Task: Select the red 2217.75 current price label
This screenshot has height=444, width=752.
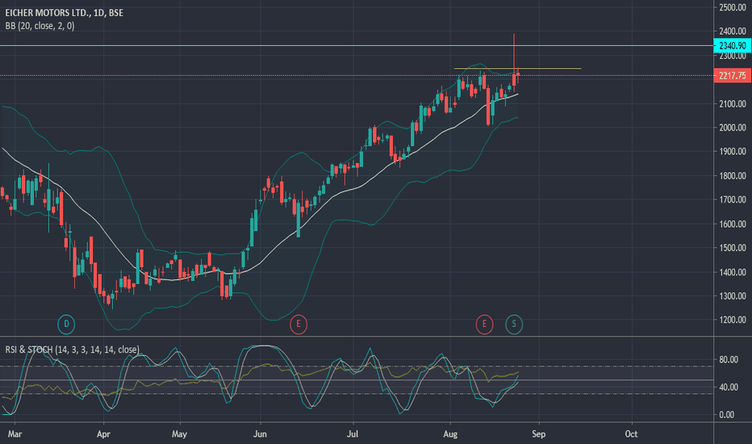Action: 732,75
